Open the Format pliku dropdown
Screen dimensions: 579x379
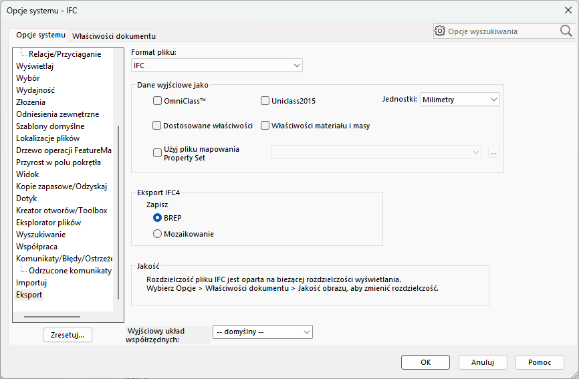click(x=217, y=66)
